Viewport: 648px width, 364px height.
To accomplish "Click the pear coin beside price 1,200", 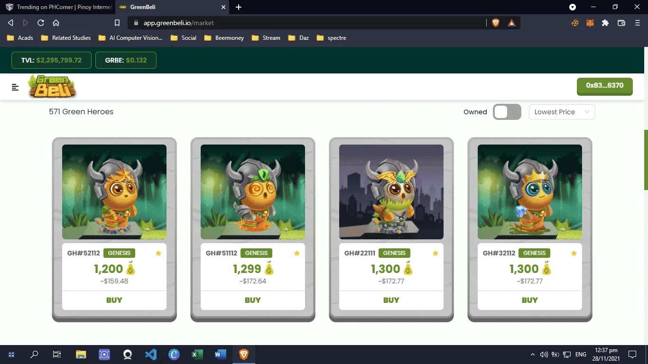I will click(130, 268).
